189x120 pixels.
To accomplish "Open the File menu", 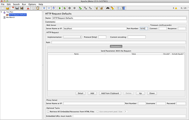I will click(3, 4).
